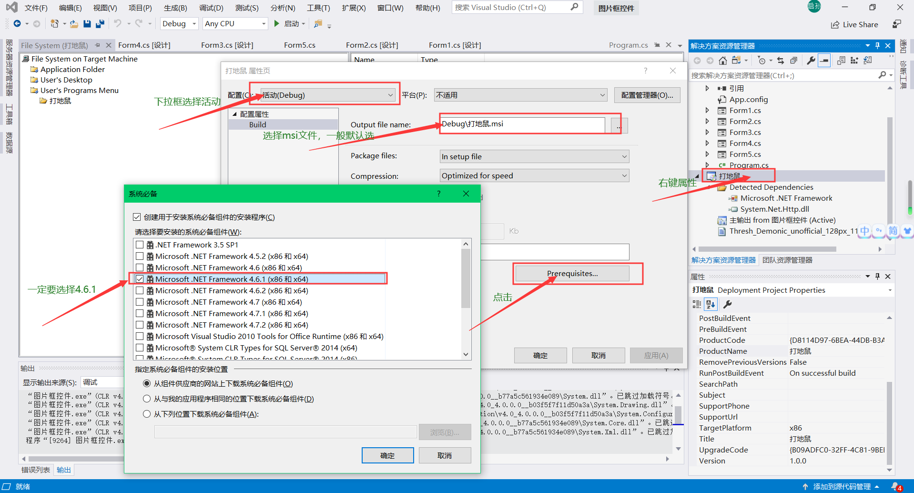Click the Prerequisites... button
The image size is (914, 493).
[x=573, y=273]
